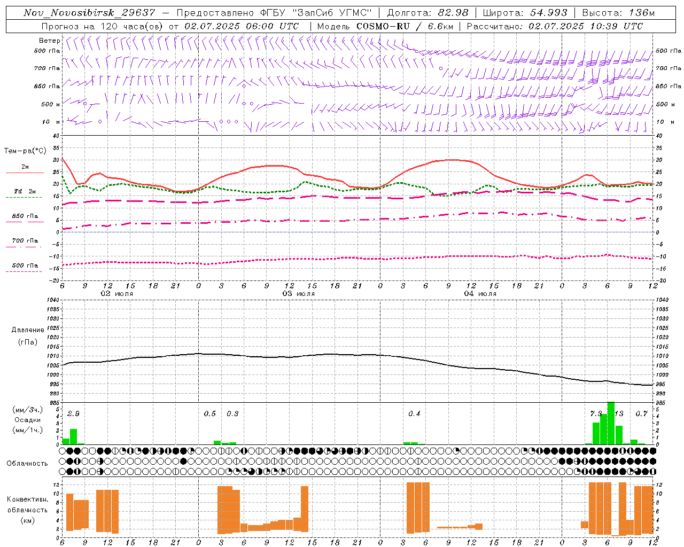The height and width of the screenshot is (547, 684).
Task: Click the date label 02 июля
Action: (x=117, y=293)
